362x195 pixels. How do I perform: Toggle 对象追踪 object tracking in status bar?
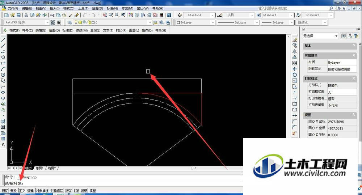(x=57, y=191)
